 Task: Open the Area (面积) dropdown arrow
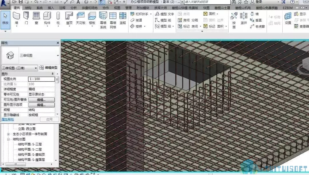pos(217,14)
